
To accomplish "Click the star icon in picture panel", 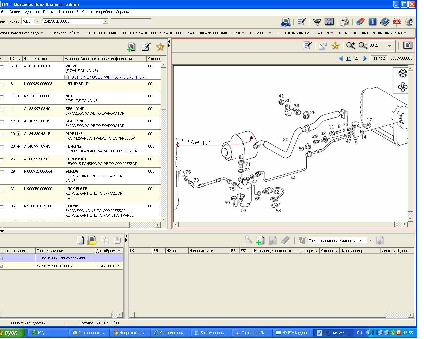I will [335, 46].
